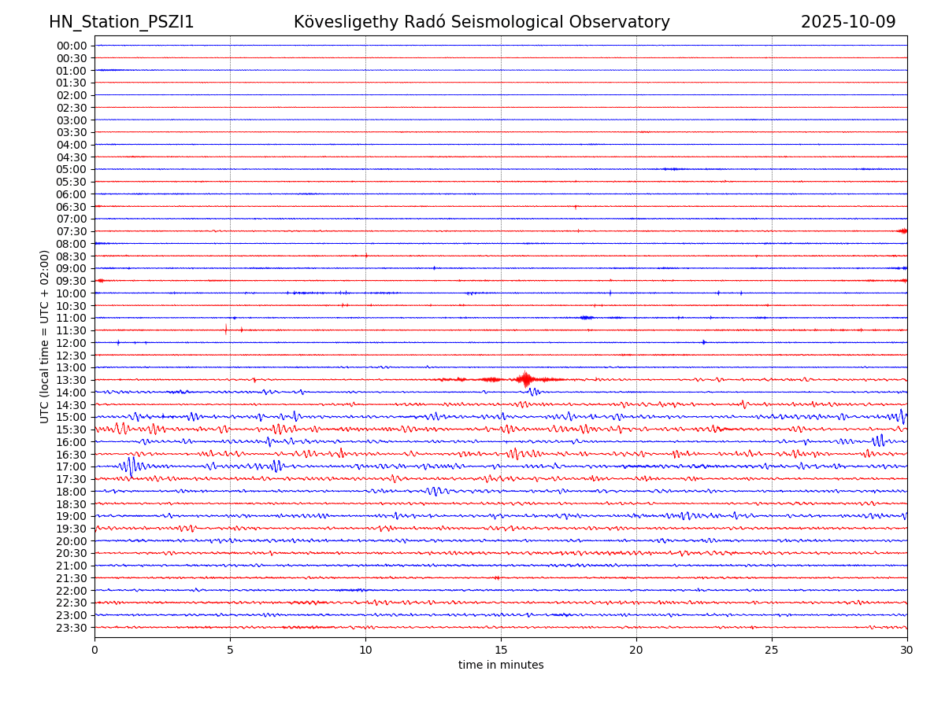Click the 00:00 time row label
945x708 pixels.
point(72,46)
